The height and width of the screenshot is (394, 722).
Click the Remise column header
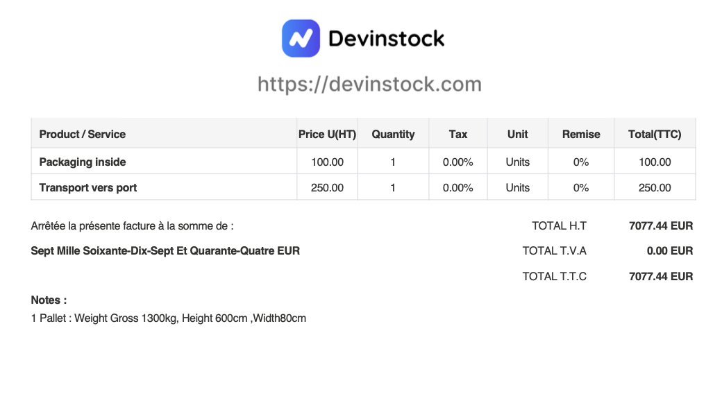point(581,135)
